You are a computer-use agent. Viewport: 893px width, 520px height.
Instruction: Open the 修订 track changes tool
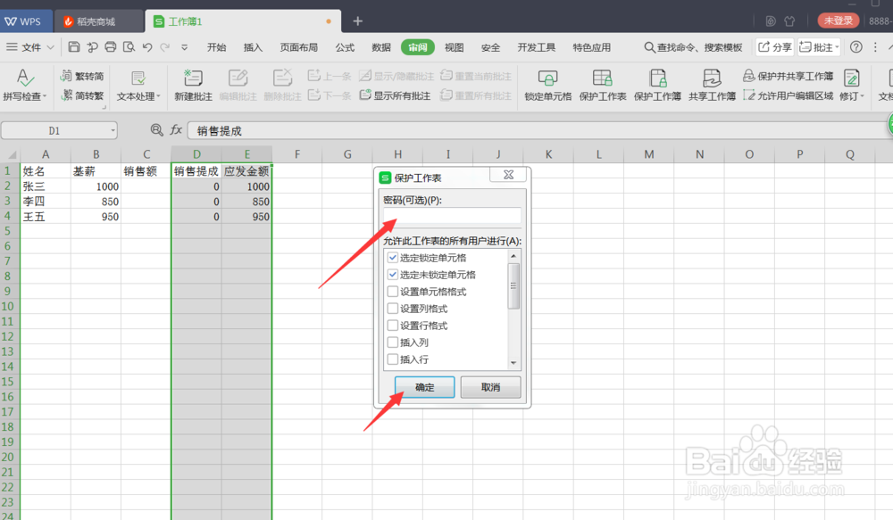851,86
